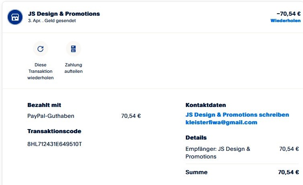Image resolution: width=303 pixels, height=185 pixels.
Task: Click the −70,54 € amount in header
Action: pos(289,13)
